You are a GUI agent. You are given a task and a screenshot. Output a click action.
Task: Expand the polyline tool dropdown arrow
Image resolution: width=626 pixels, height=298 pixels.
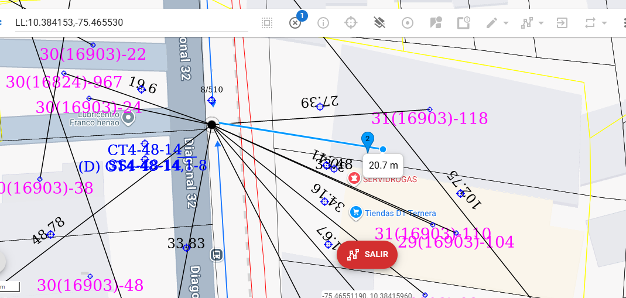[x=541, y=23]
